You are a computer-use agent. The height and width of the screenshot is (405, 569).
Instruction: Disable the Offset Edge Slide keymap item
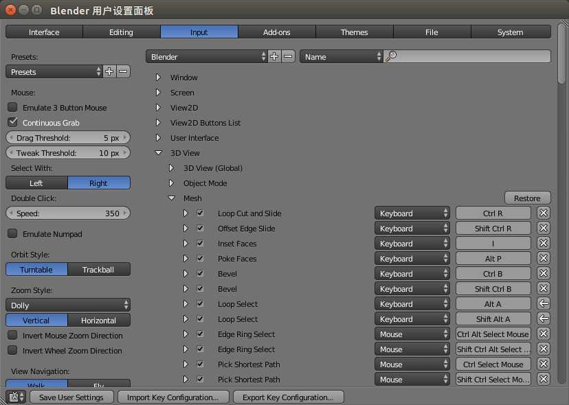200,229
